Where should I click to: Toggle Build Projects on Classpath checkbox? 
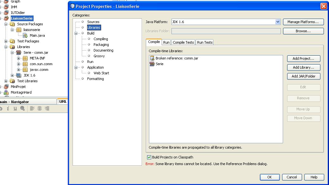coord(149,157)
